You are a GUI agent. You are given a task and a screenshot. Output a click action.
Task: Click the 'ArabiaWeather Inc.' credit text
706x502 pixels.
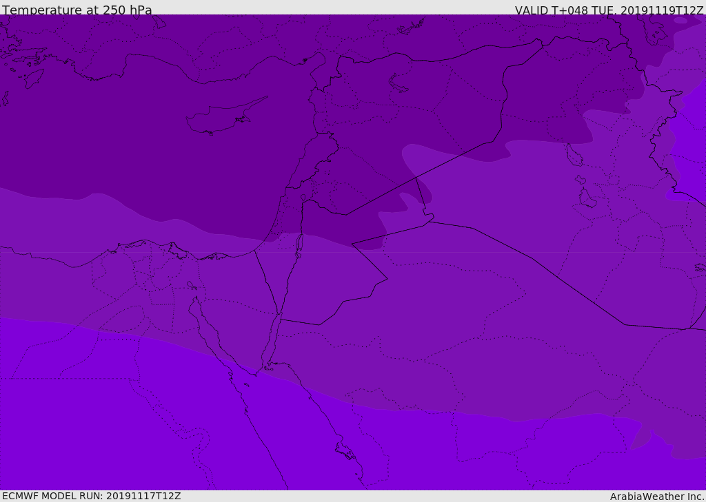point(657,496)
